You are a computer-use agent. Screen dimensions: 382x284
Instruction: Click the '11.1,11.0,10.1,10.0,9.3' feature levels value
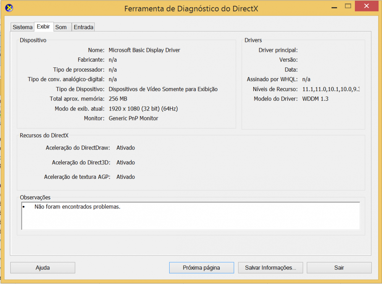tap(331, 89)
